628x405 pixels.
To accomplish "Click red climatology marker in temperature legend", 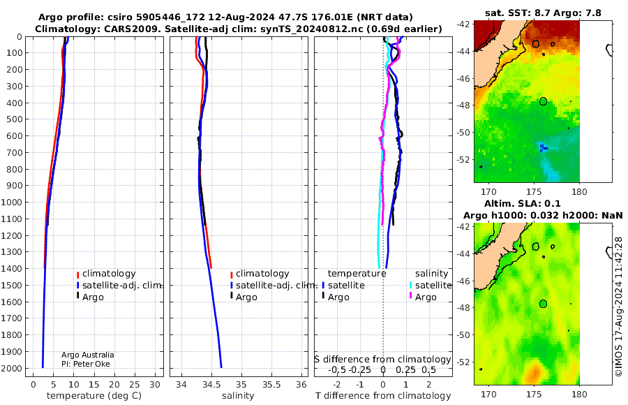I will coord(77,274).
